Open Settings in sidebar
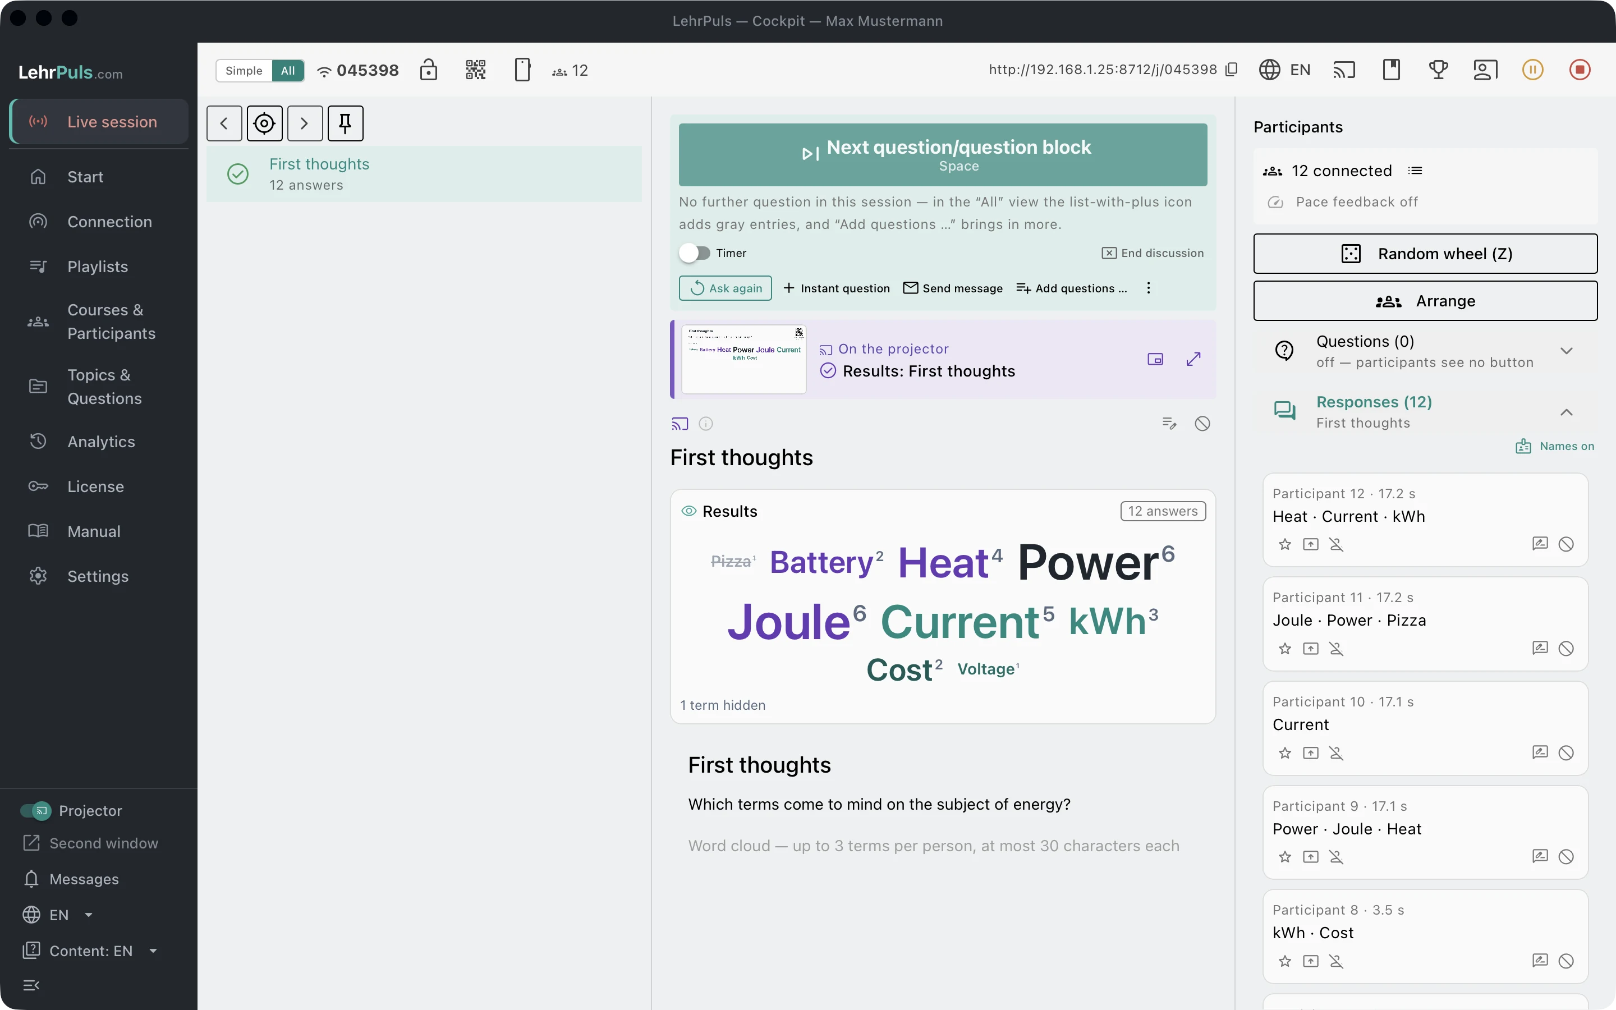 [x=99, y=576]
